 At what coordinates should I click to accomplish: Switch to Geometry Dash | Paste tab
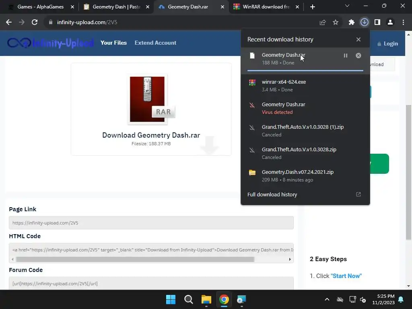tap(116, 7)
